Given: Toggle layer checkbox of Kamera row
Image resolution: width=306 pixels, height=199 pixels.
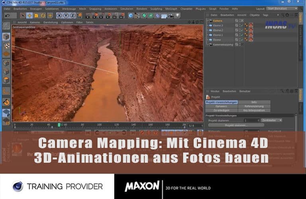Looking at the screenshot, I should (237, 21).
